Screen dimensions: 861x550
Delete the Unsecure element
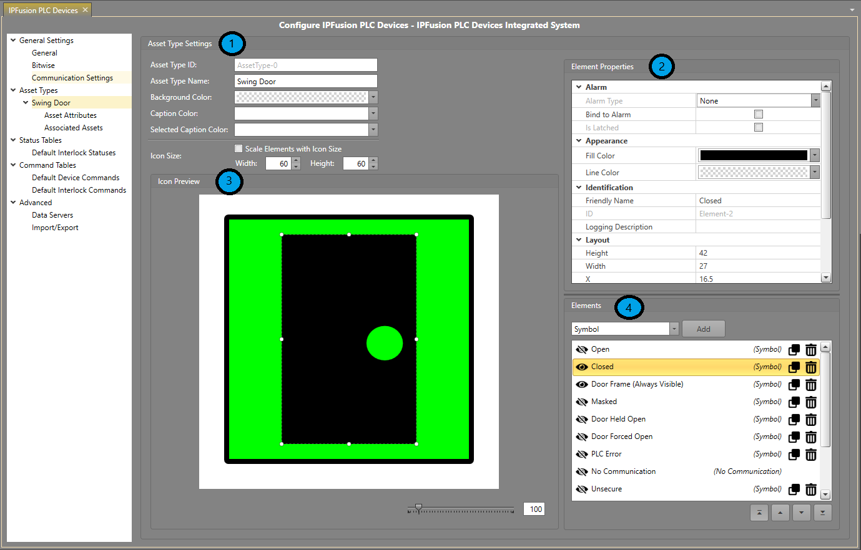[810, 490]
